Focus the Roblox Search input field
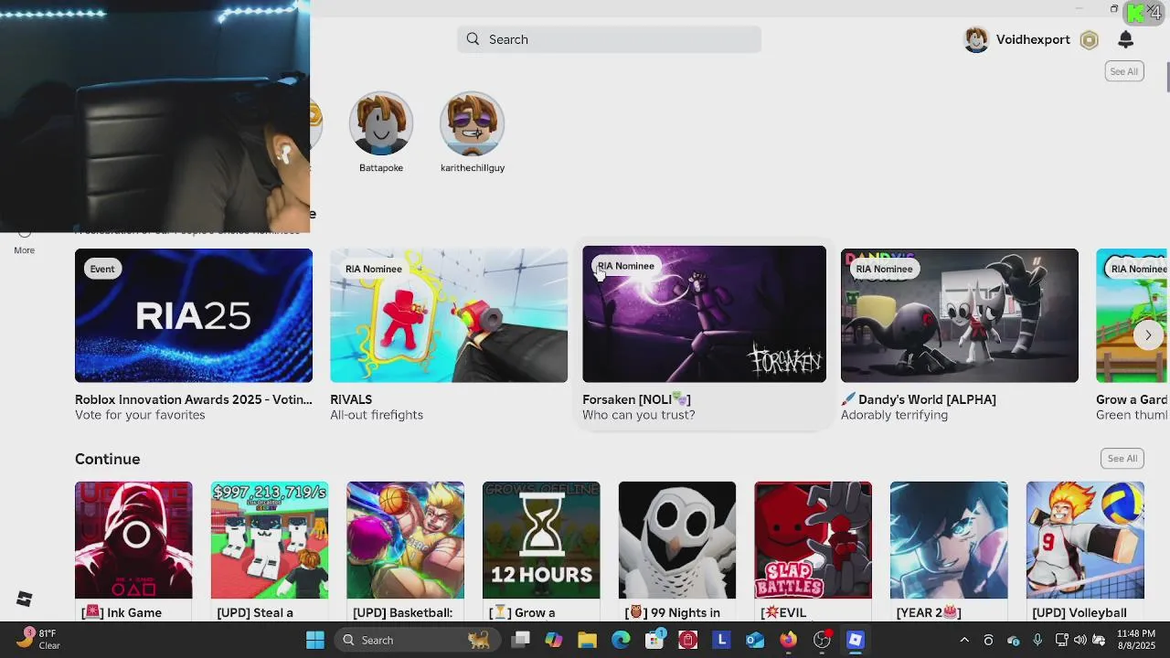The width and height of the screenshot is (1170, 658). click(609, 39)
